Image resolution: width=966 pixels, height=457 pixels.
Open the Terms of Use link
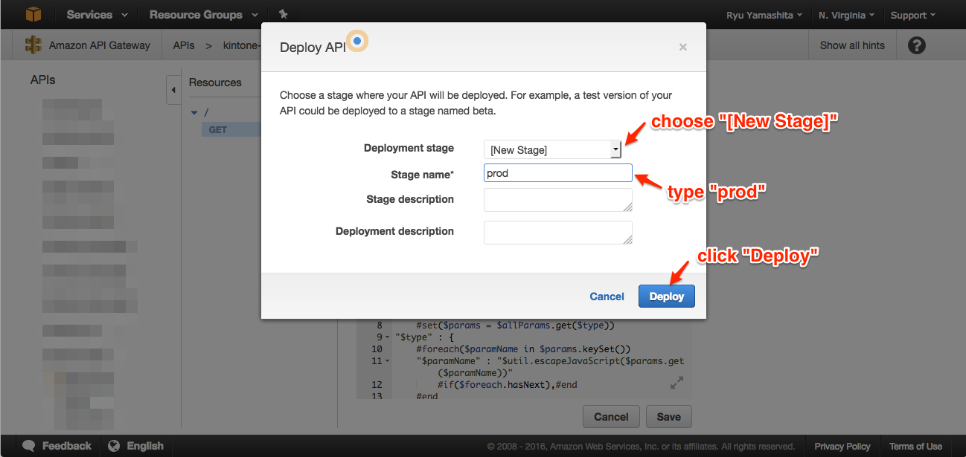[915, 447]
